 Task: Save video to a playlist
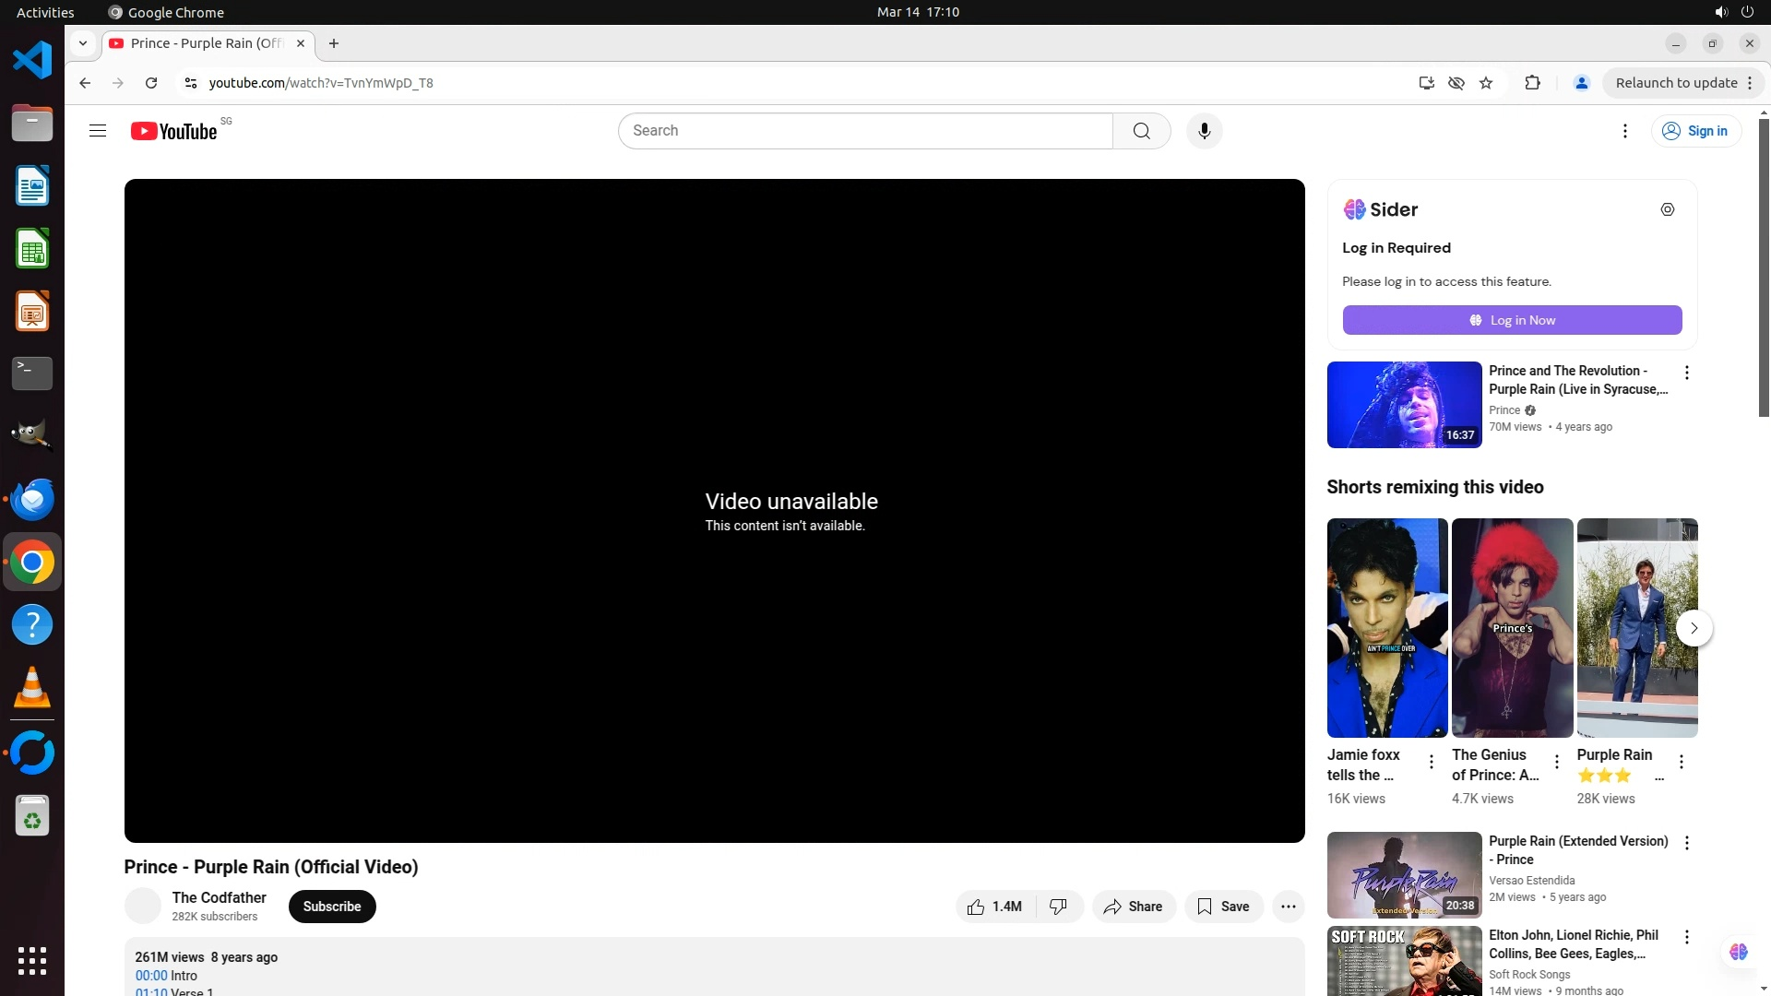tap(1223, 907)
